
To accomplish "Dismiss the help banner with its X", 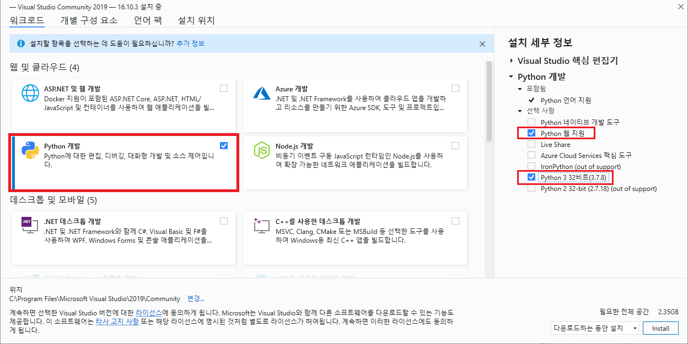I will pos(482,44).
